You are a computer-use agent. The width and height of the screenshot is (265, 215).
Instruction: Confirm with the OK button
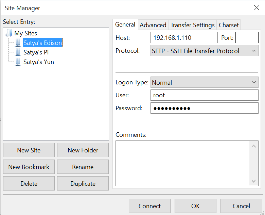tap(195, 206)
